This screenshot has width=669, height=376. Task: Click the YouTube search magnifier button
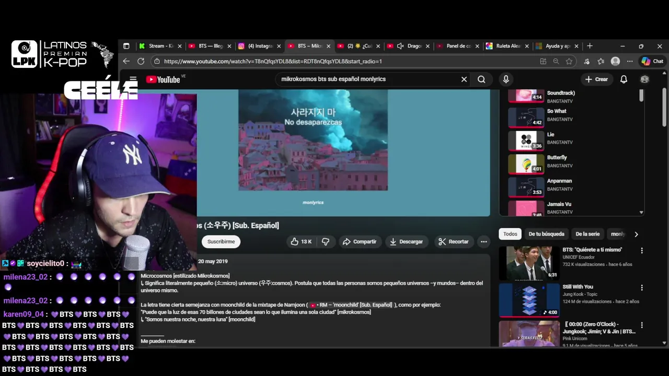(481, 79)
